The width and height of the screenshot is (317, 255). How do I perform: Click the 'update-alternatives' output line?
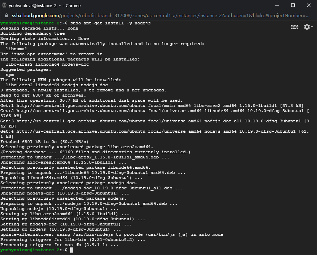point(112,235)
